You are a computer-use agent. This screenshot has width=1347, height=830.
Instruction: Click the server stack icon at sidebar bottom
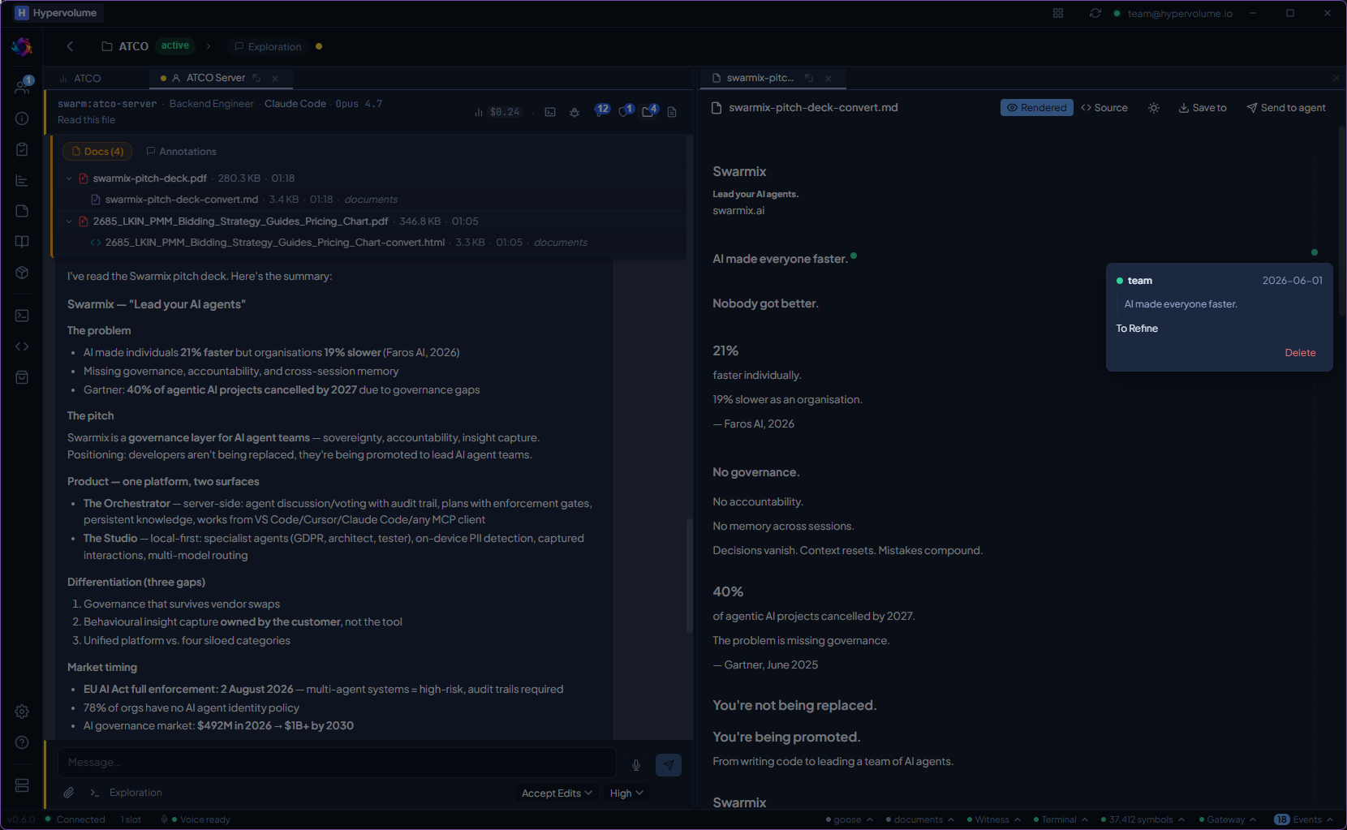point(22,785)
